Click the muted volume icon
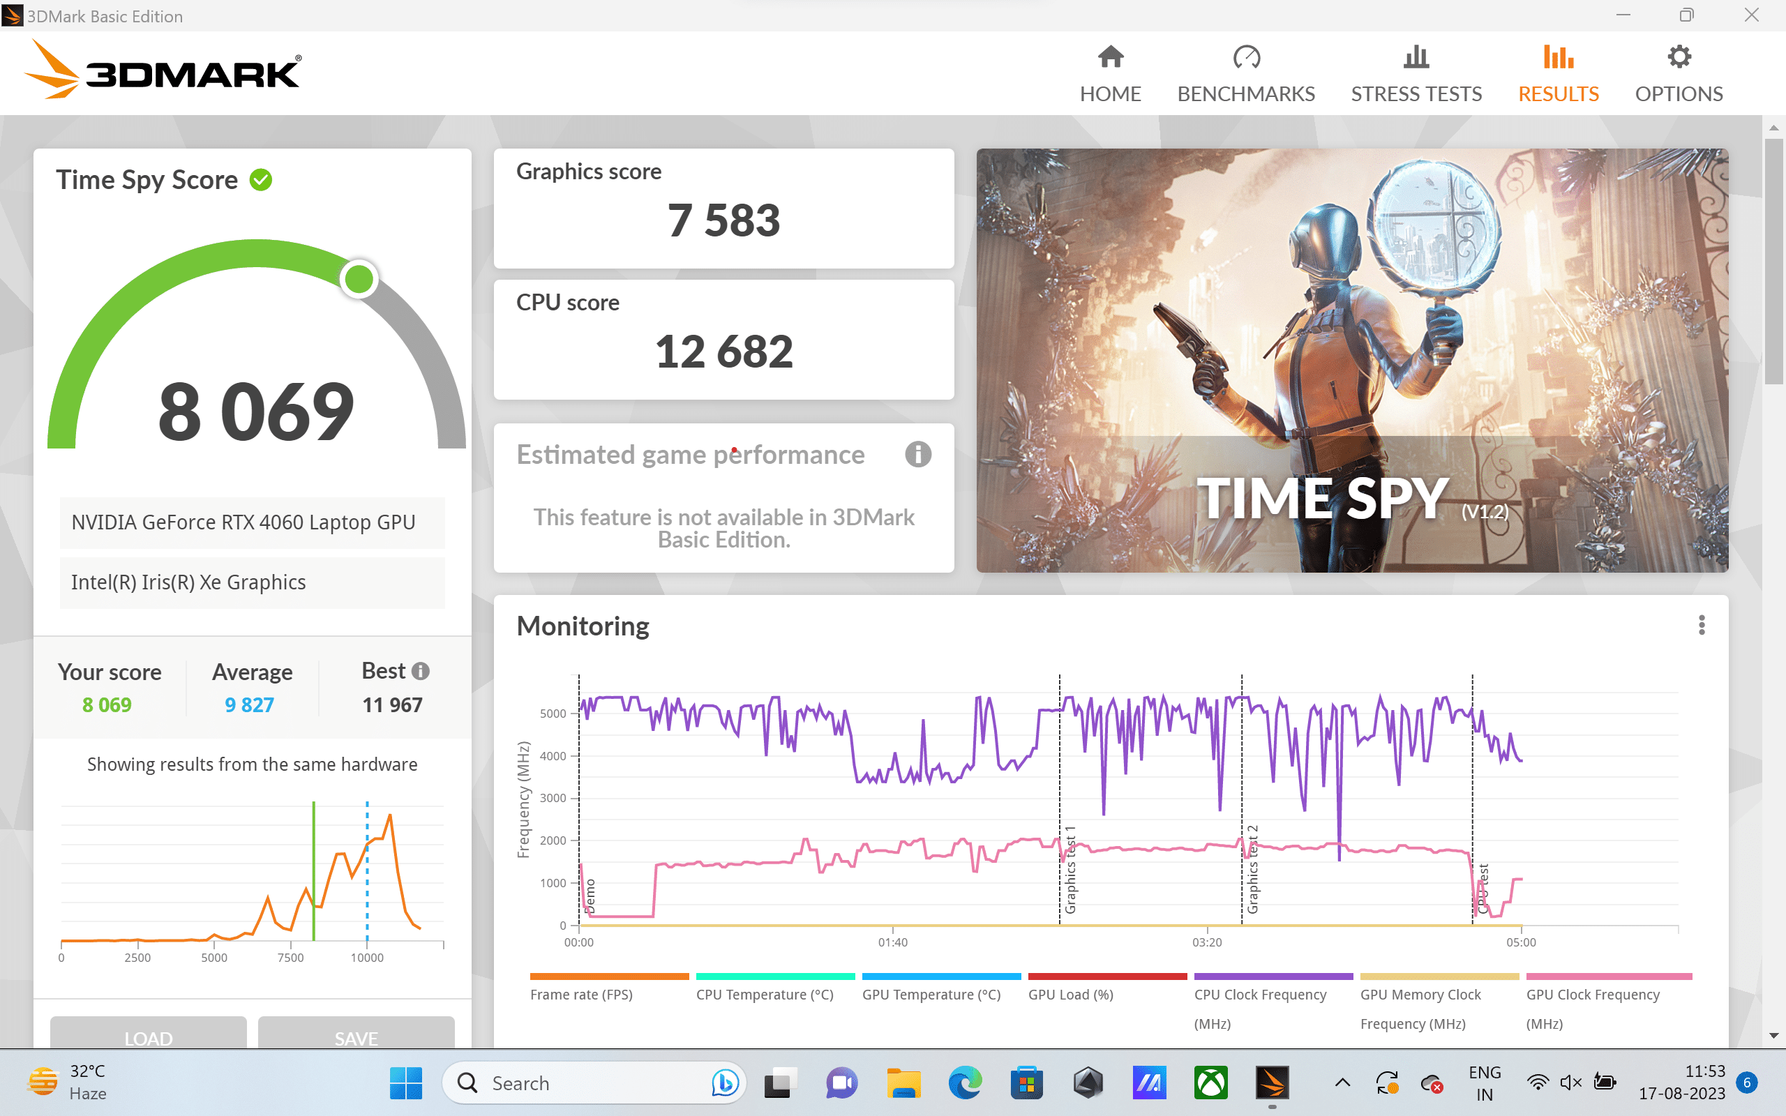Screen dimensions: 1786x1116 [1570, 1083]
